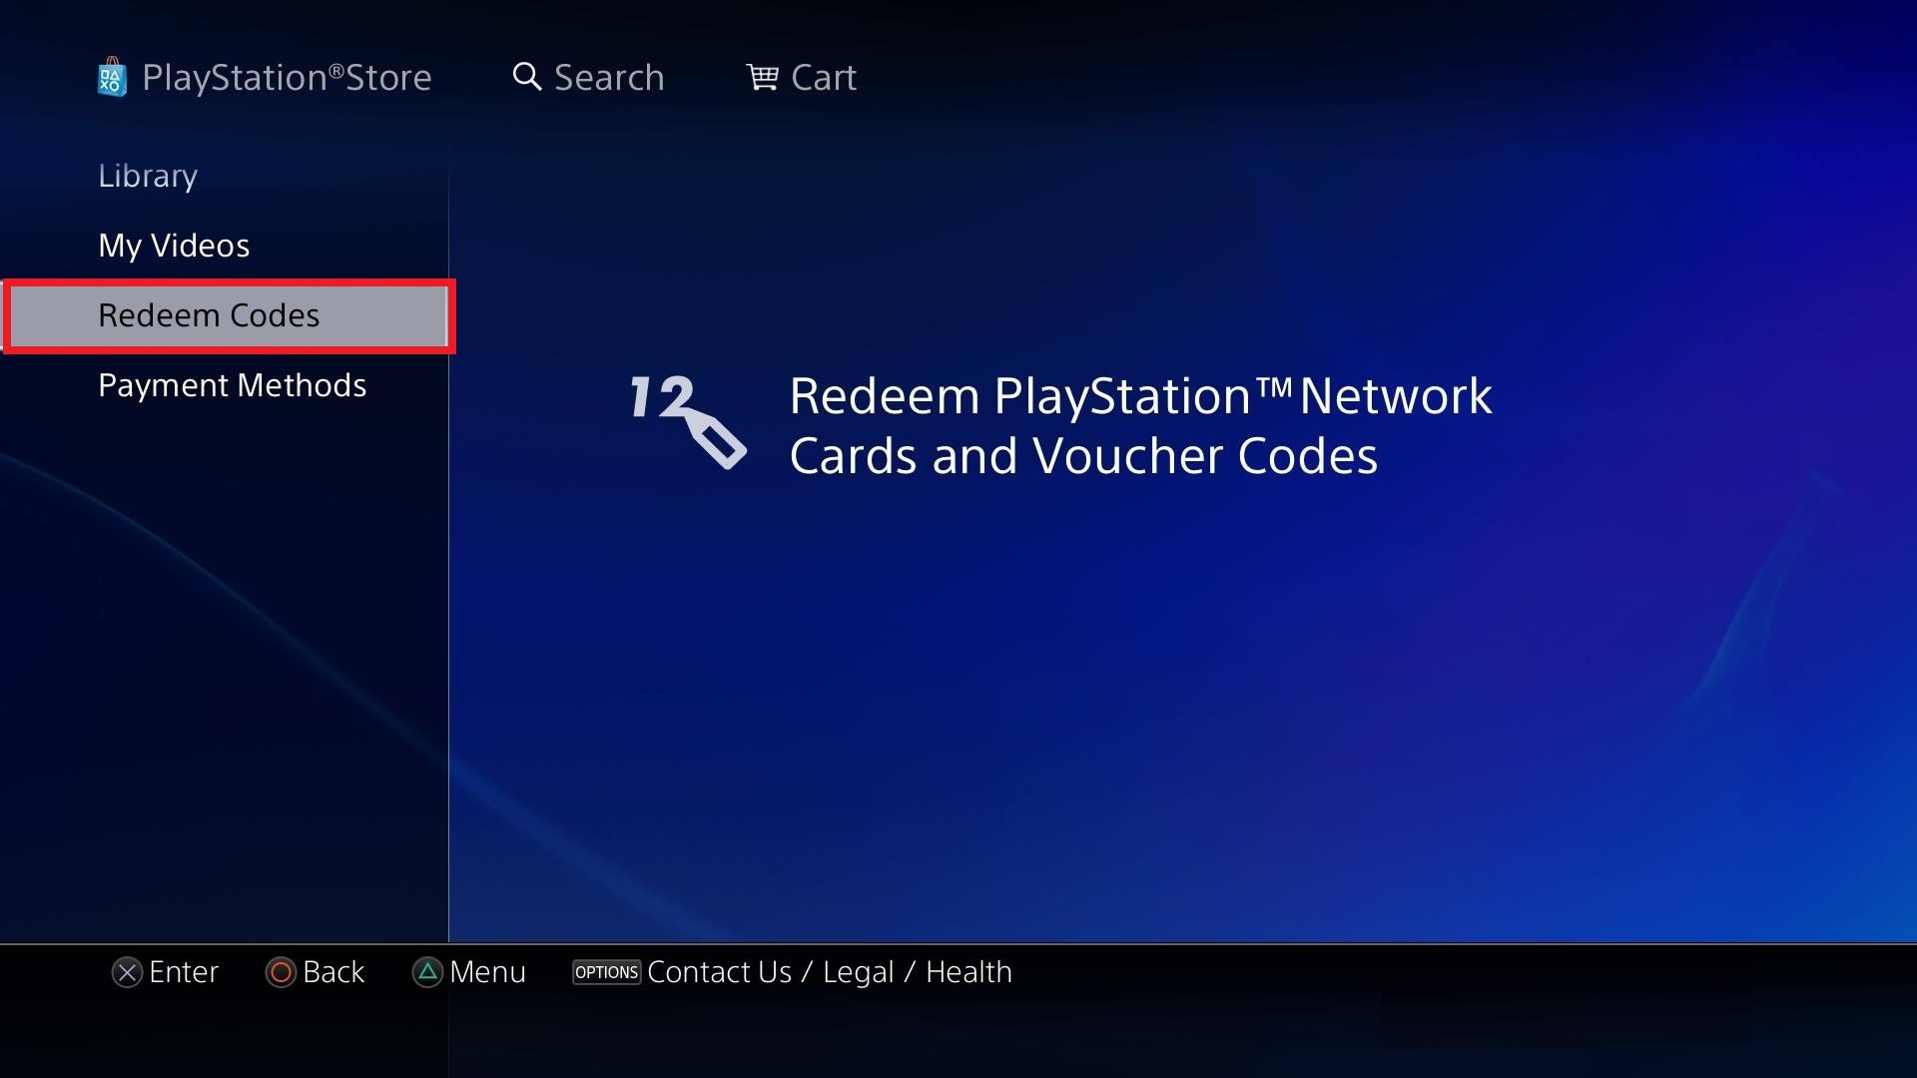Image resolution: width=1917 pixels, height=1078 pixels.
Task: Open the Payment Methods menu item
Action: pos(232,383)
